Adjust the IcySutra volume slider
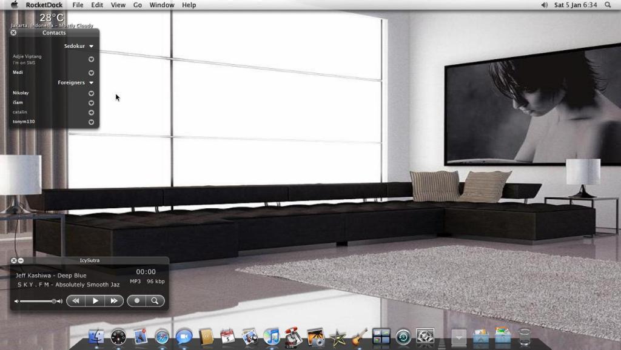 click(x=38, y=302)
